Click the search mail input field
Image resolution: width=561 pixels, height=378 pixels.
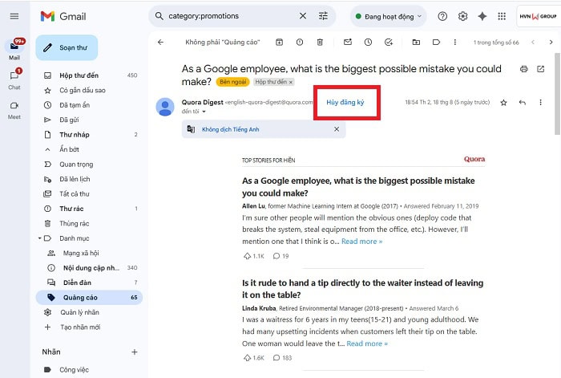[x=231, y=16]
